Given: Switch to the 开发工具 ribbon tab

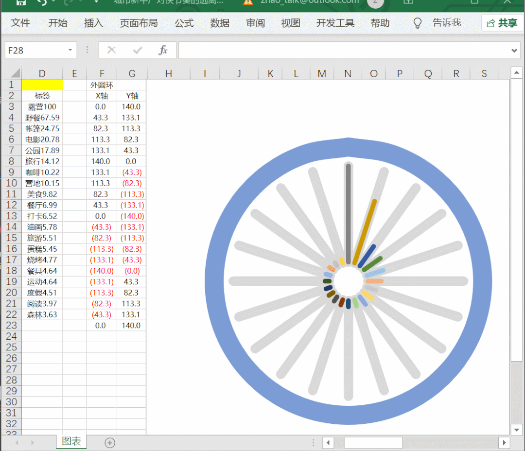Looking at the screenshot, I should tap(335, 23).
